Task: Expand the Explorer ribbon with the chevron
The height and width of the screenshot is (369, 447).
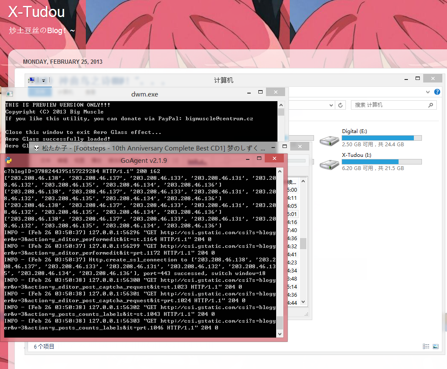Action: [x=427, y=92]
